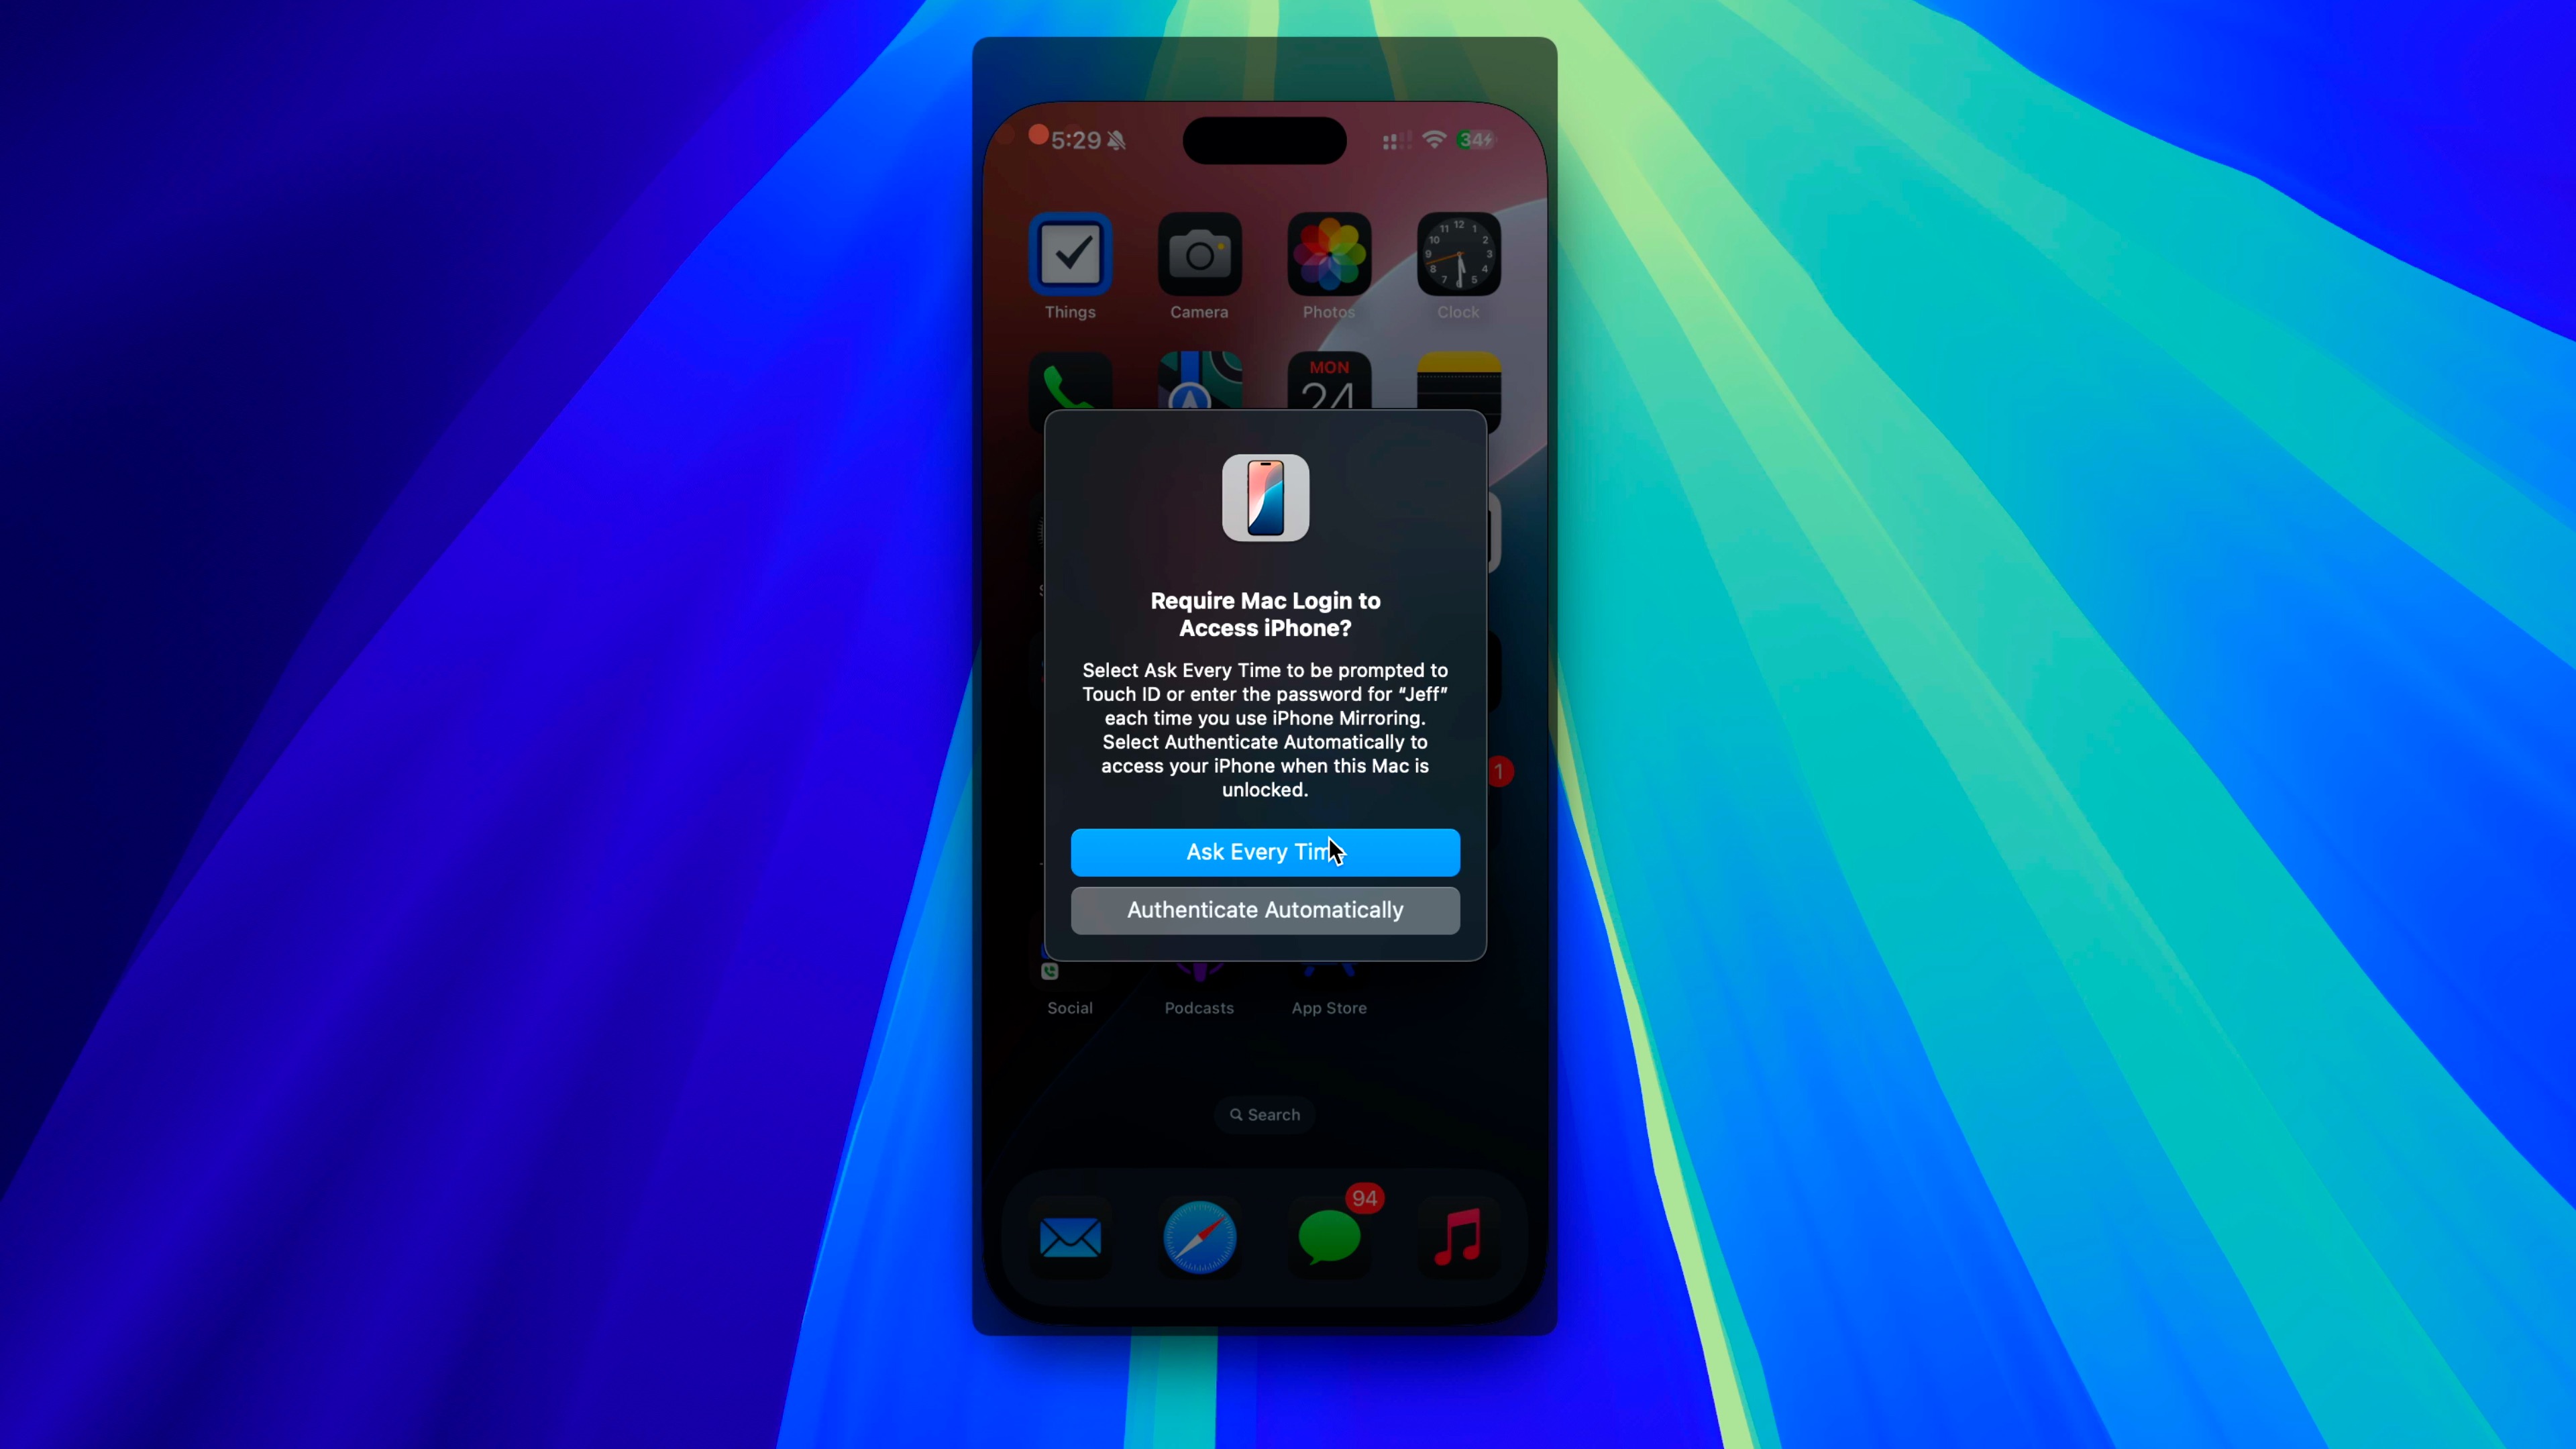This screenshot has width=2576, height=1449.
Task: Open the Messages app with badge
Action: pyautogui.click(x=1329, y=1237)
